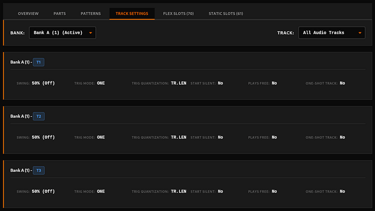Open the Bank A (1) dropdown
The width and height of the screenshot is (375, 211).
(x=63, y=33)
